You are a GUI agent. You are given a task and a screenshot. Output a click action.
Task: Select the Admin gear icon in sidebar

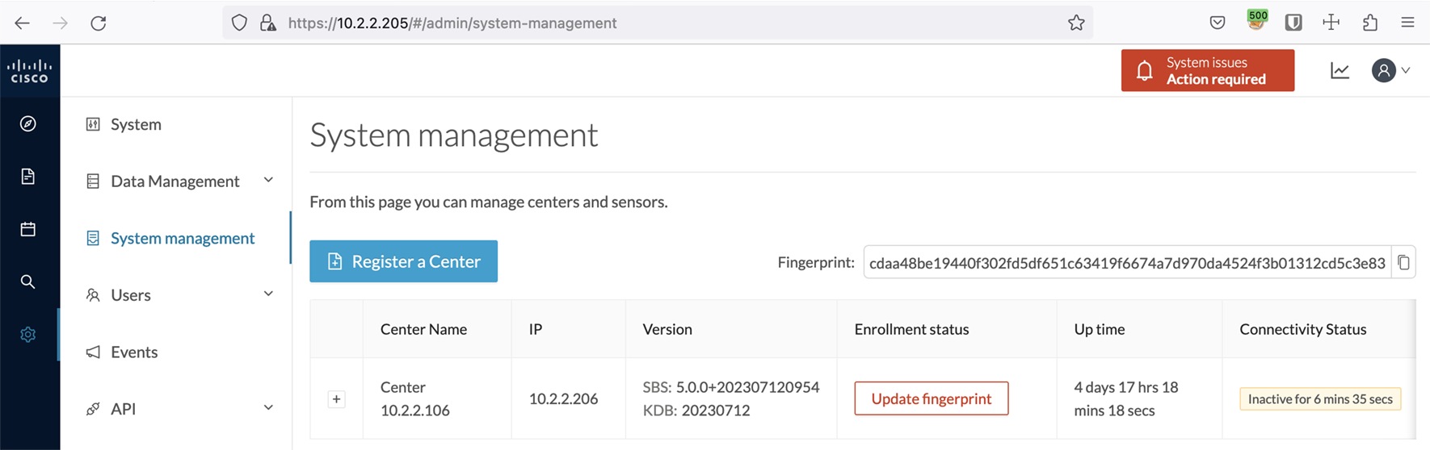pyautogui.click(x=28, y=335)
